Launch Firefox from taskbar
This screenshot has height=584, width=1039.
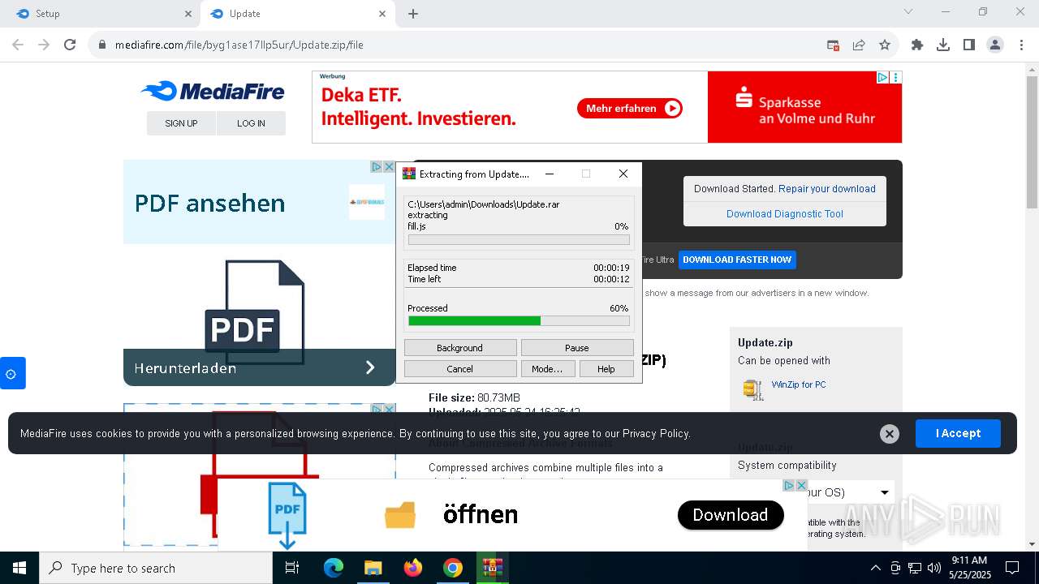click(413, 568)
